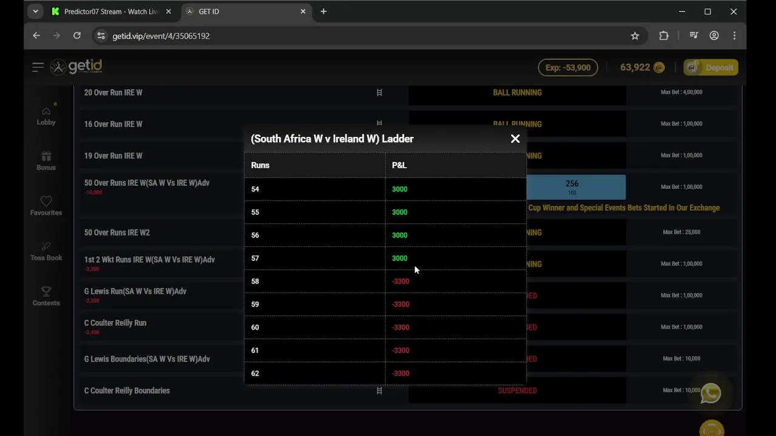Click the getid logo
The height and width of the screenshot is (436, 776).
coord(76,67)
